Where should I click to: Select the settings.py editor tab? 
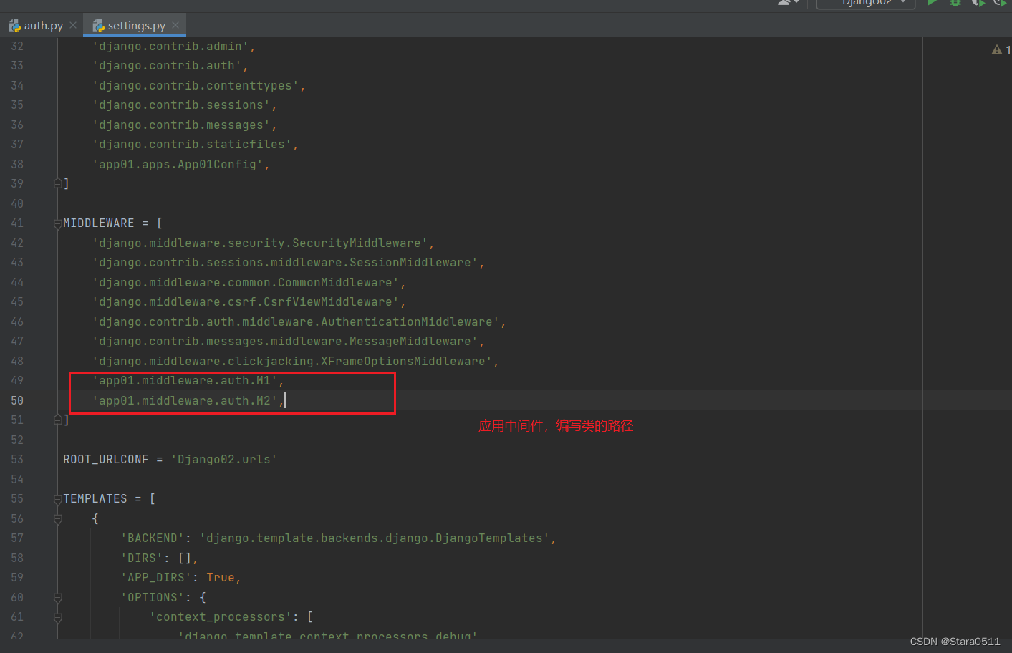136,26
